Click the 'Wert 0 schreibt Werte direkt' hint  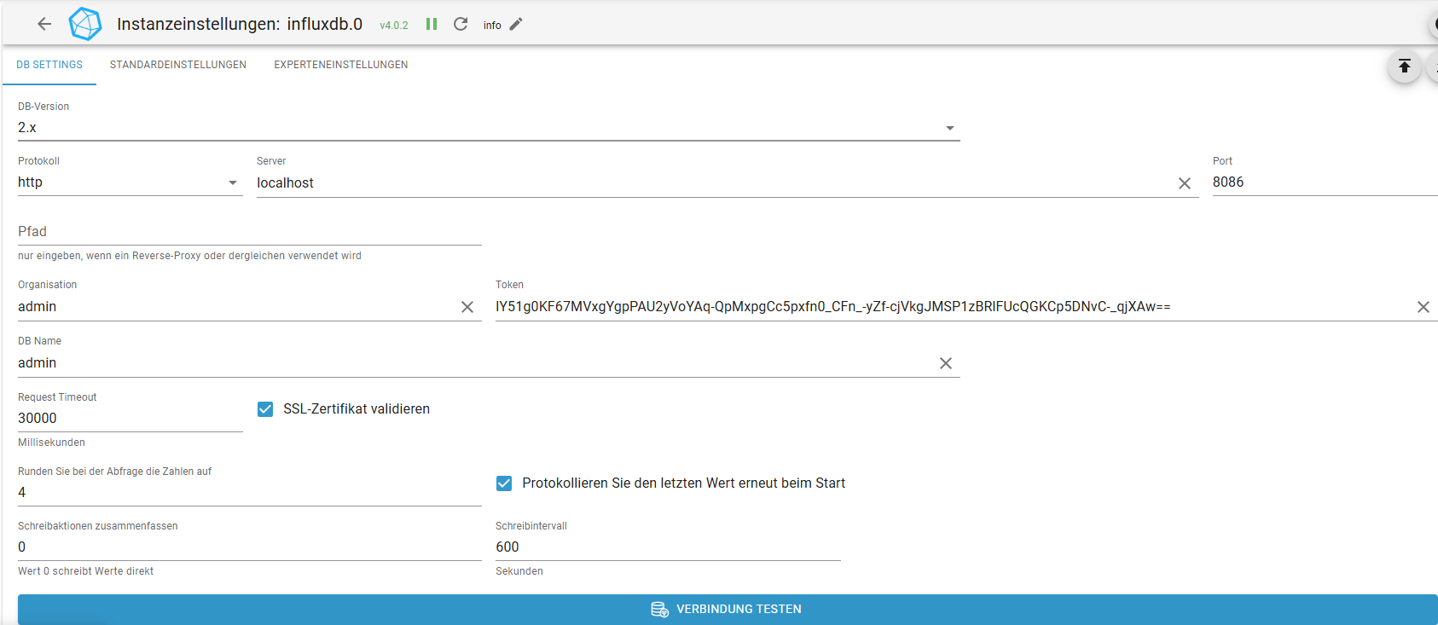click(x=85, y=571)
